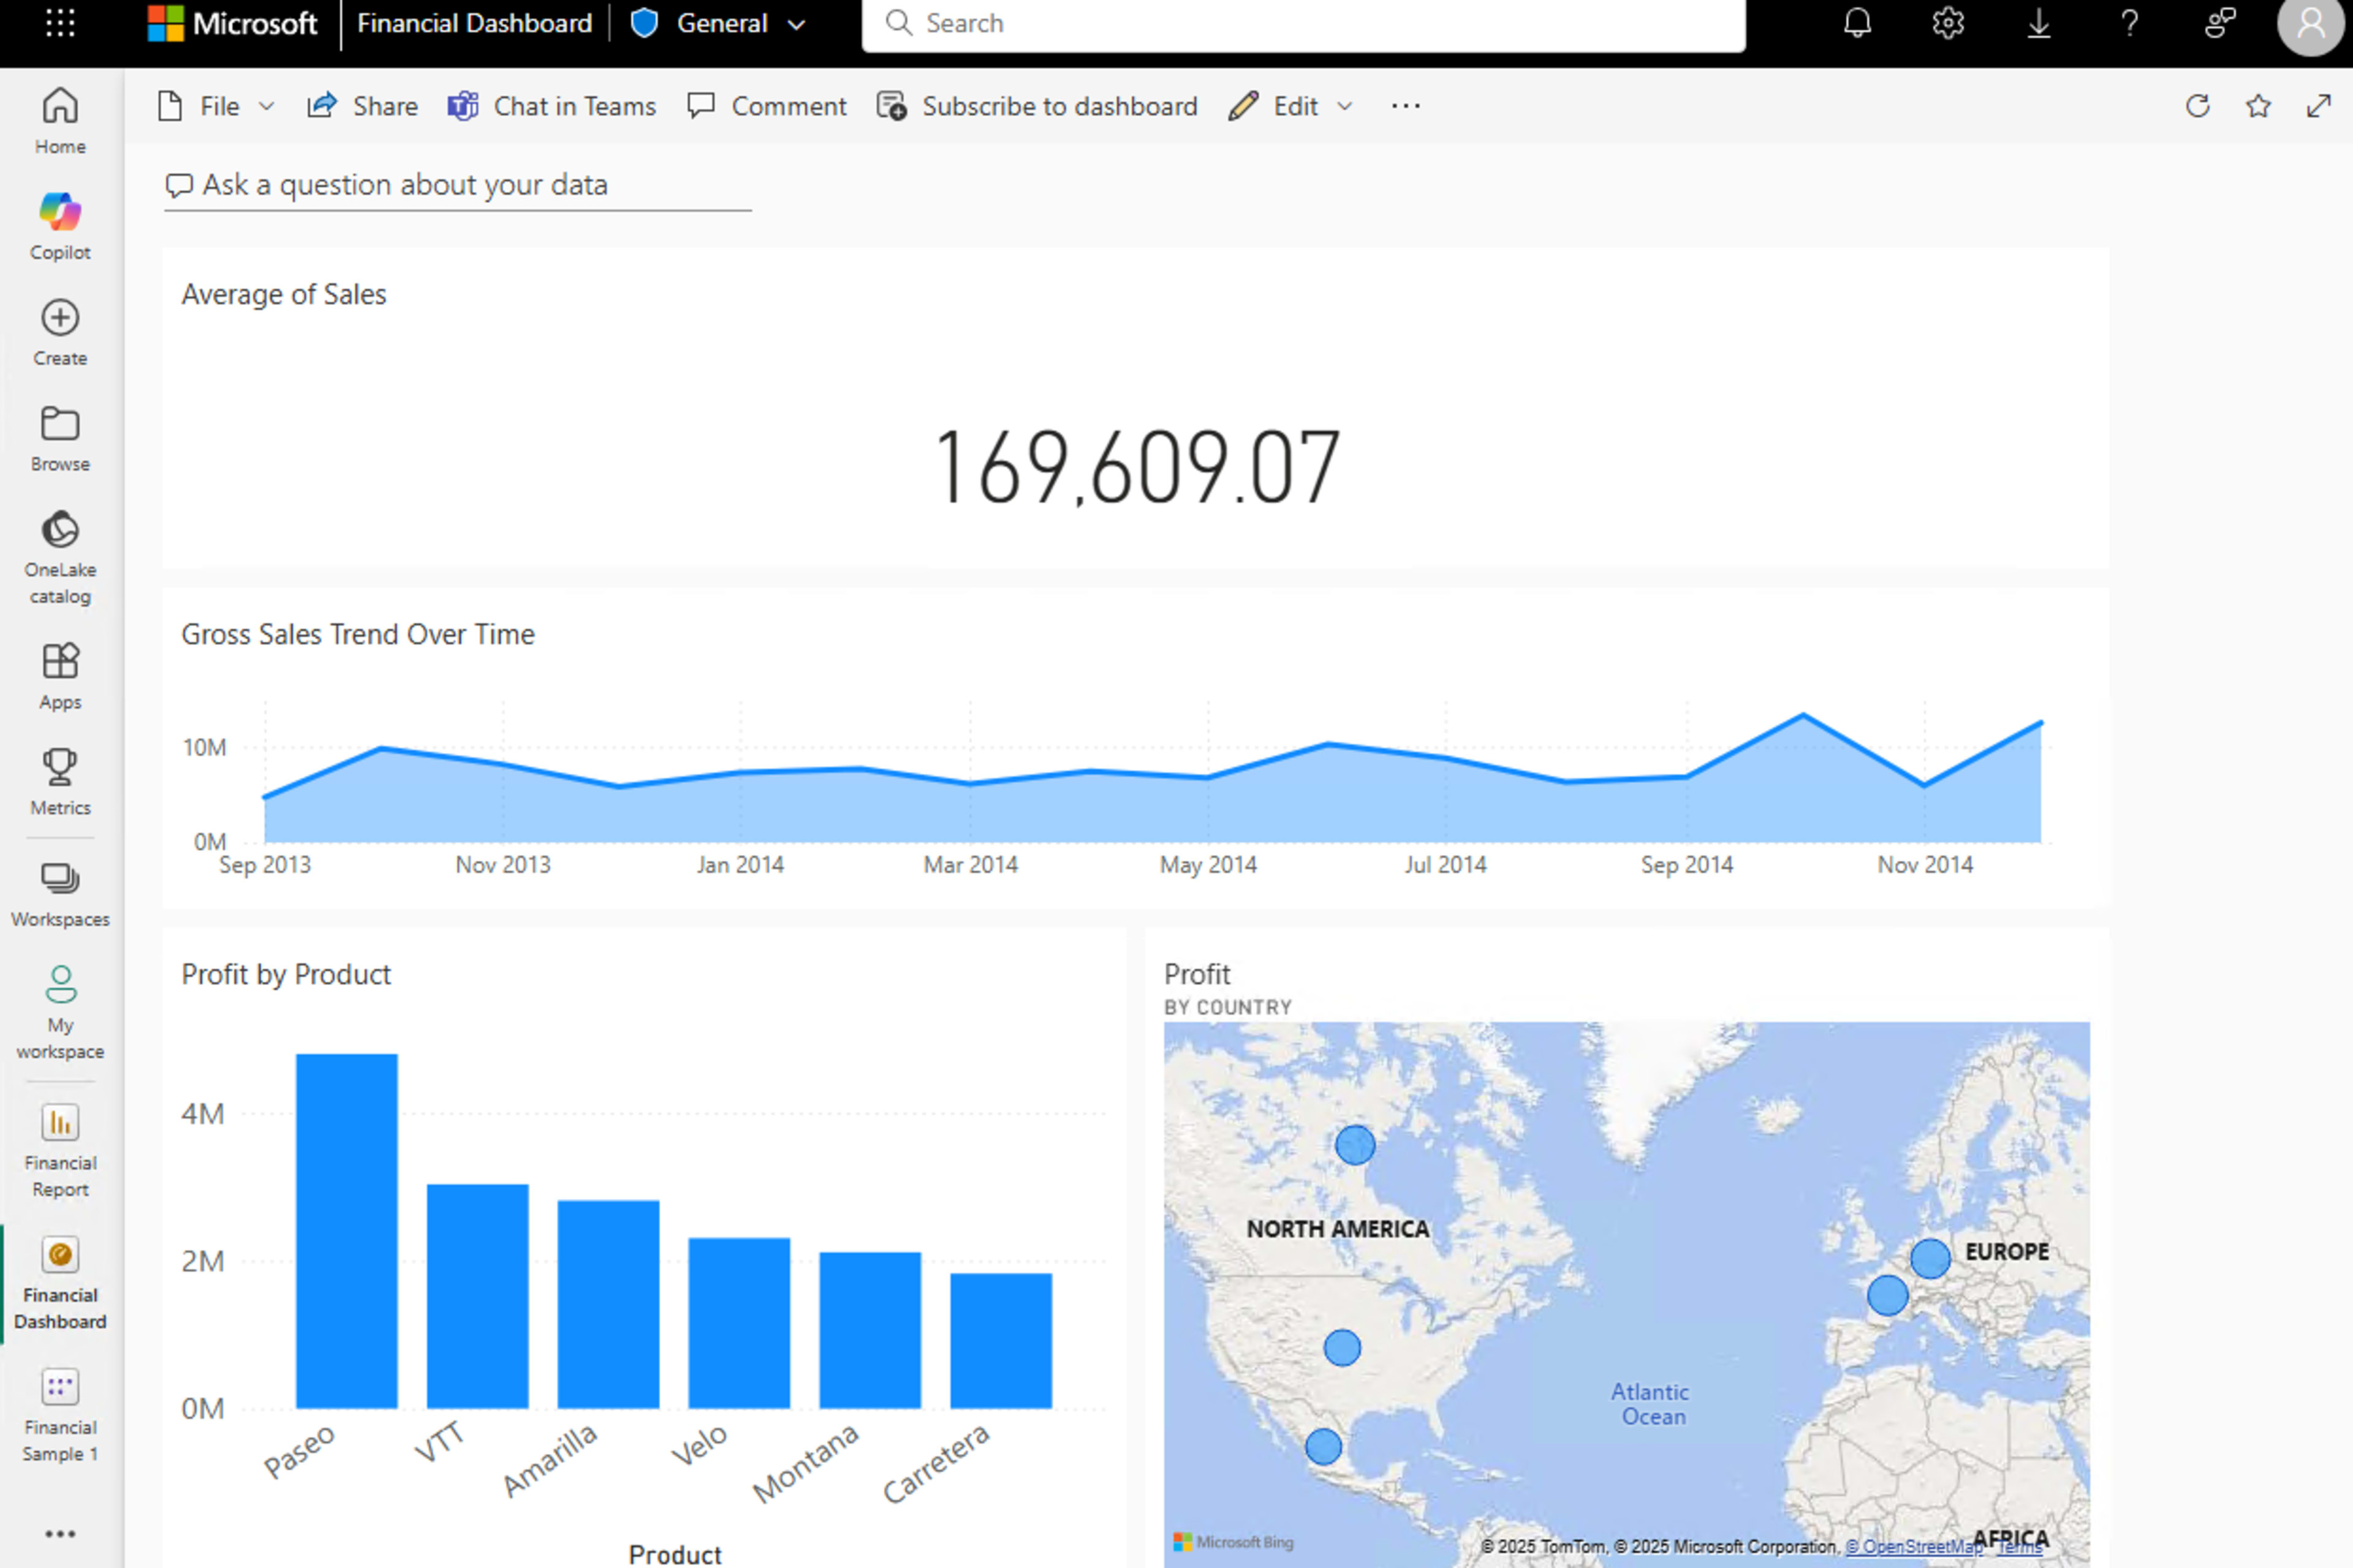The height and width of the screenshot is (1568, 2353).
Task: Open My workspace
Action: click(60, 1012)
